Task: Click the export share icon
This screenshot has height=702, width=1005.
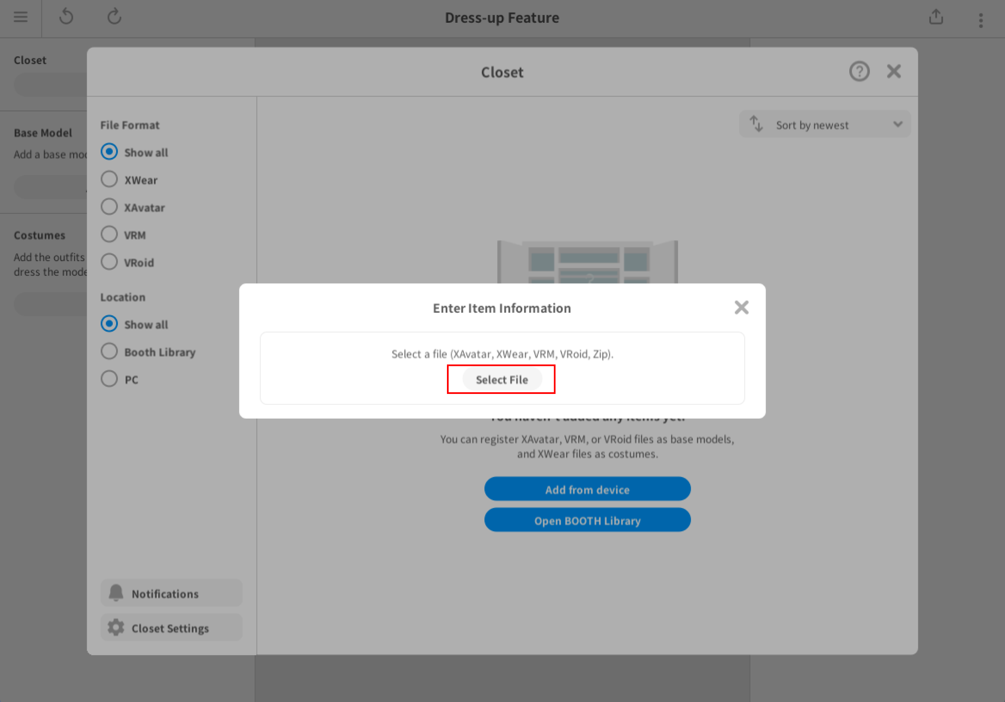Action: tap(936, 17)
